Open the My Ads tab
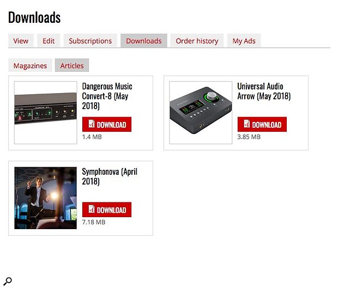This screenshot has height=289, width=338. click(244, 41)
